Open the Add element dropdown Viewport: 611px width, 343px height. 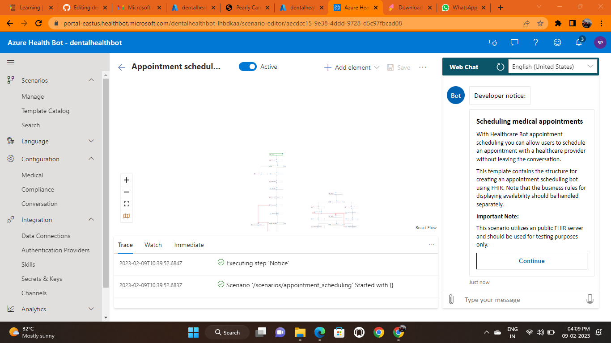pos(352,67)
